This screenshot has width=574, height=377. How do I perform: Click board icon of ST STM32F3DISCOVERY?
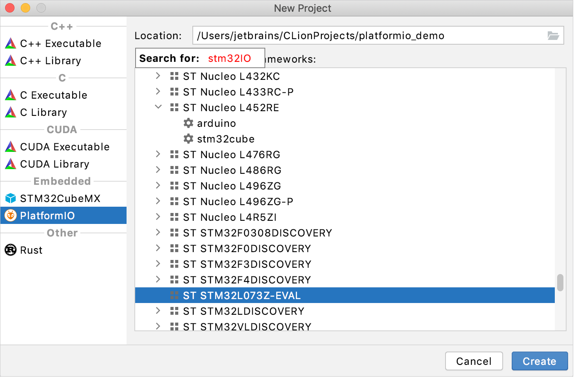point(174,264)
